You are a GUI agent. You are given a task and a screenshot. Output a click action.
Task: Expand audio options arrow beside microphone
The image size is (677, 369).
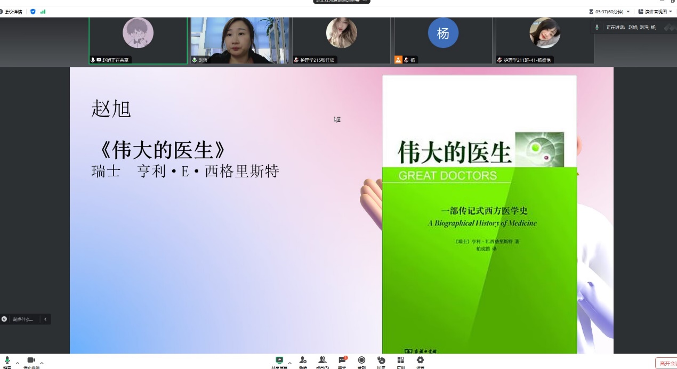pos(18,363)
